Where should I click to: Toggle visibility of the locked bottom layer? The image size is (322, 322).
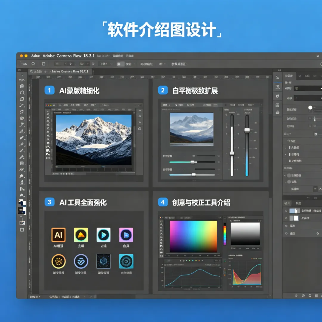286,233
